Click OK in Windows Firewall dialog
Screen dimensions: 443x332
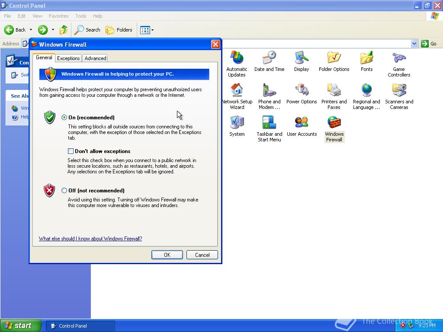click(x=167, y=255)
